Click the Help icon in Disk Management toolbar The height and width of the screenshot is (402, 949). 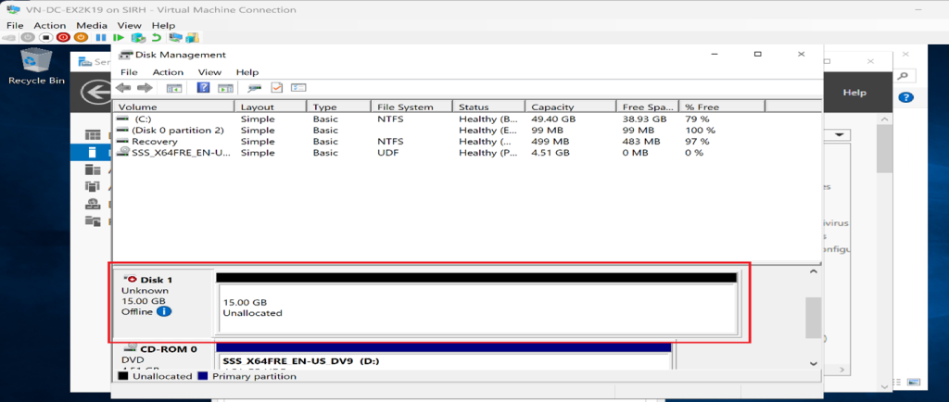pos(203,88)
